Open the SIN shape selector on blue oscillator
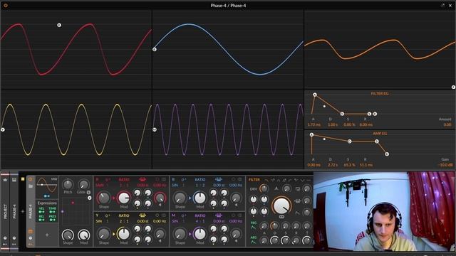Screen dimensions: 456x256 pyautogui.click(x=175, y=185)
